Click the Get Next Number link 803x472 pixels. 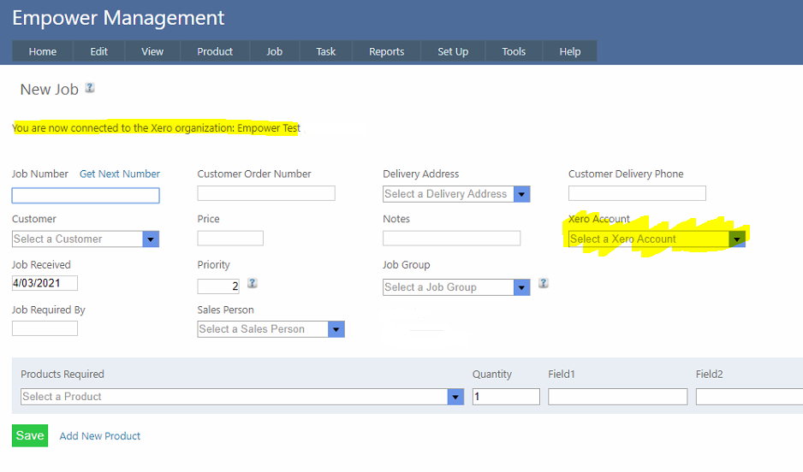120,174
